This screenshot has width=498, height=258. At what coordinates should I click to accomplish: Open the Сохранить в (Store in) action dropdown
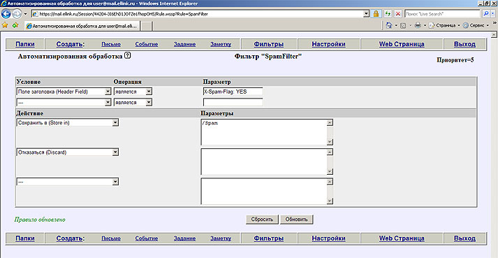tap(67, 122)
